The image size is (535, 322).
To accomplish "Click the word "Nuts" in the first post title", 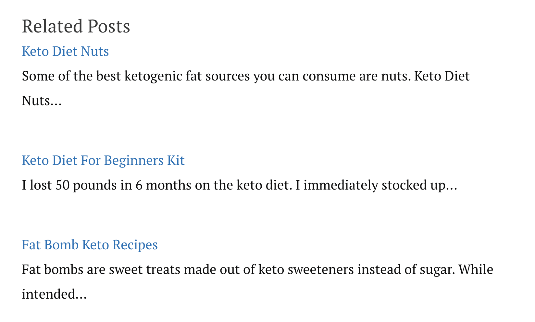I will [x=95, y=52].
